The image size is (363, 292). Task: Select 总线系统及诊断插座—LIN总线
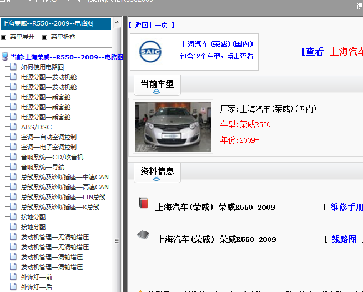click(x=63, y=197)
